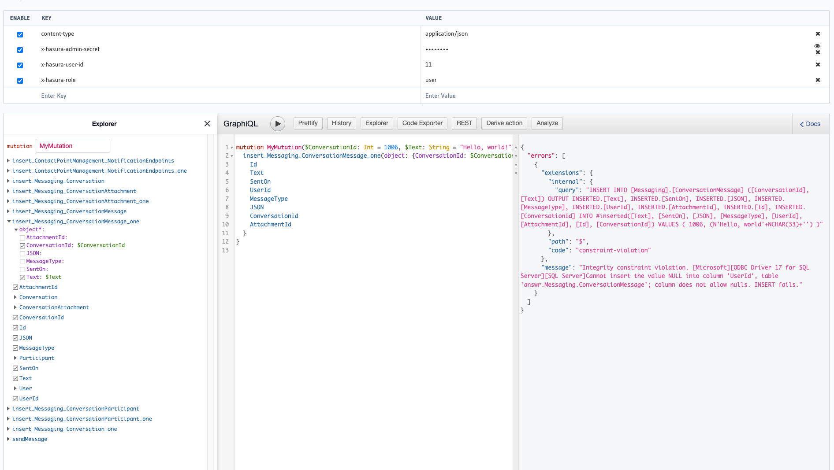Remove the x-hasura-user-id header
Image resolution: width=834 pixels, height=470 pixels.
click(x=818, y=65)
